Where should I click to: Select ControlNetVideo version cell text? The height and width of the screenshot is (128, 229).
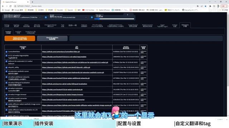coord(126,52)
